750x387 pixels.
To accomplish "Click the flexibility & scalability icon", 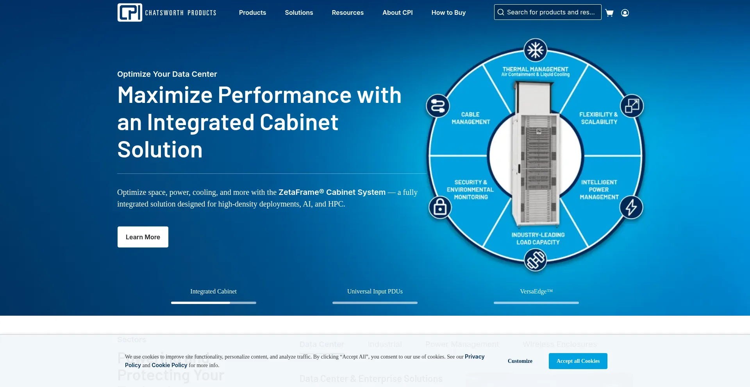I will [632, 106].
